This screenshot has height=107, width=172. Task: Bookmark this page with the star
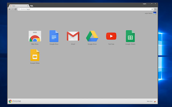click(x=152, y=9)
